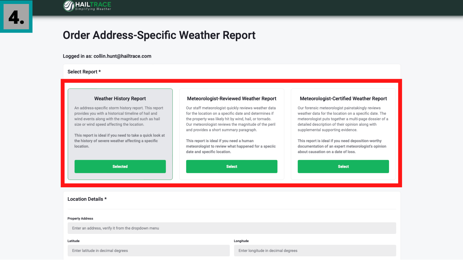Click the Property Address input field
This screenshot has height=261, width=463.
tap(232, 228)
